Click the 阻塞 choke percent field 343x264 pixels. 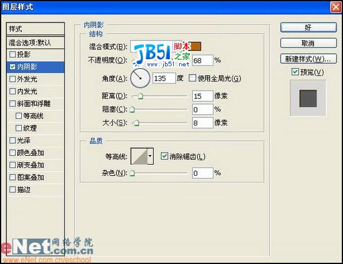(203, 110)
